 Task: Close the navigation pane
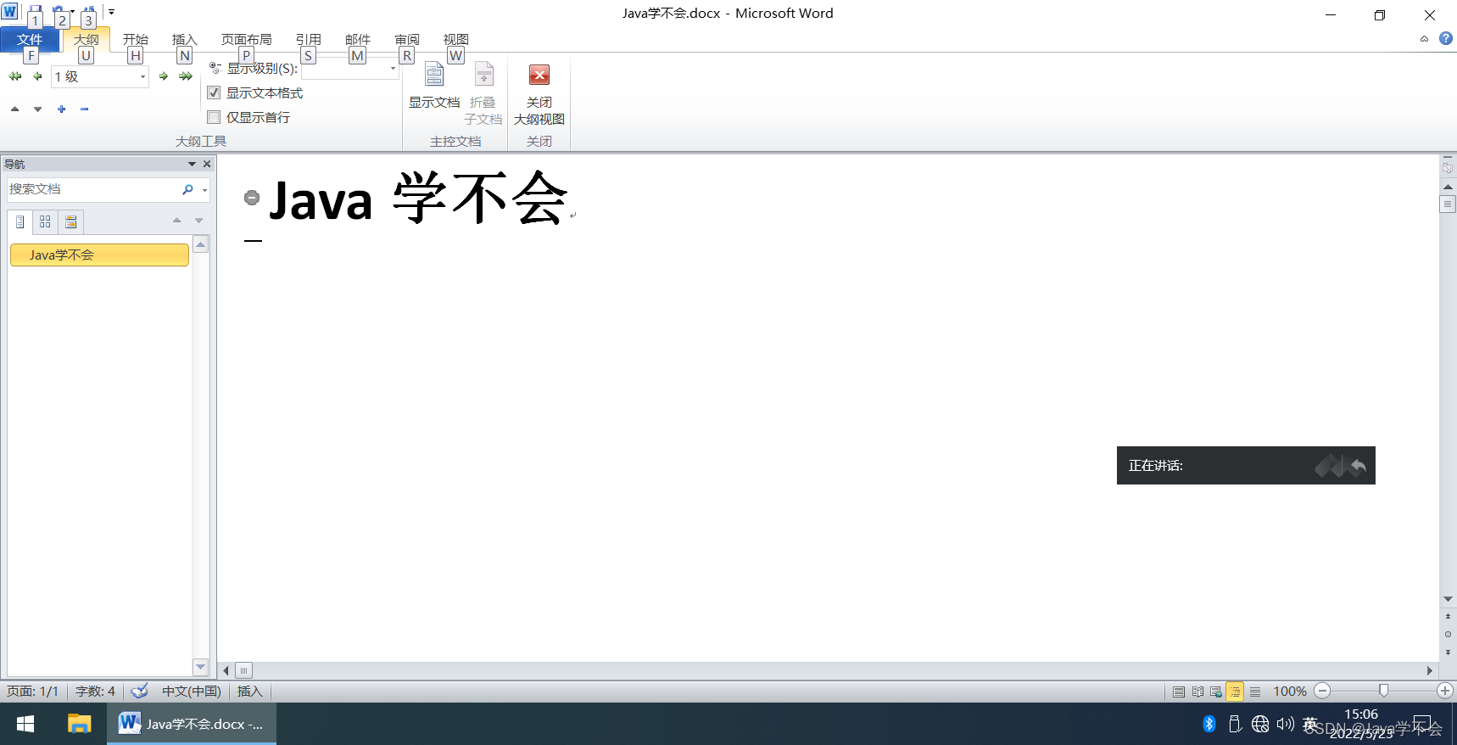click(207, 164)
